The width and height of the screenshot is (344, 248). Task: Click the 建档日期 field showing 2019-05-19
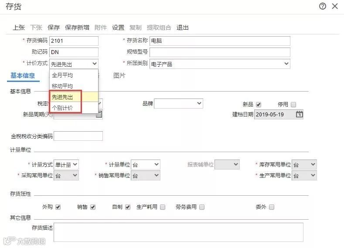[279, 114]
